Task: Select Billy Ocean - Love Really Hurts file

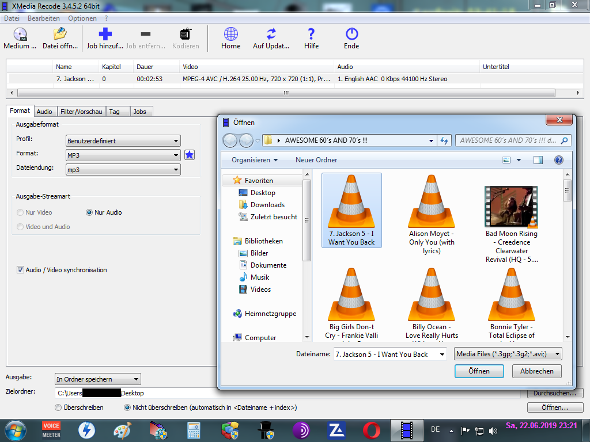Action: pos(432,304)
